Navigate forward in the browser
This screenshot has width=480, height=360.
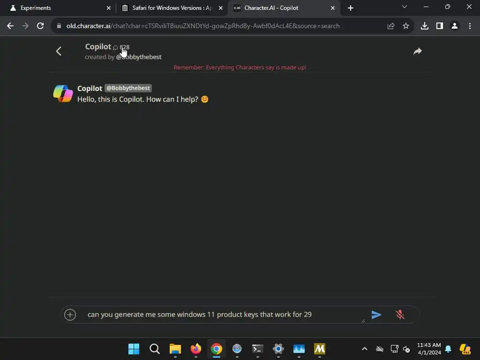tap(25, 26)
